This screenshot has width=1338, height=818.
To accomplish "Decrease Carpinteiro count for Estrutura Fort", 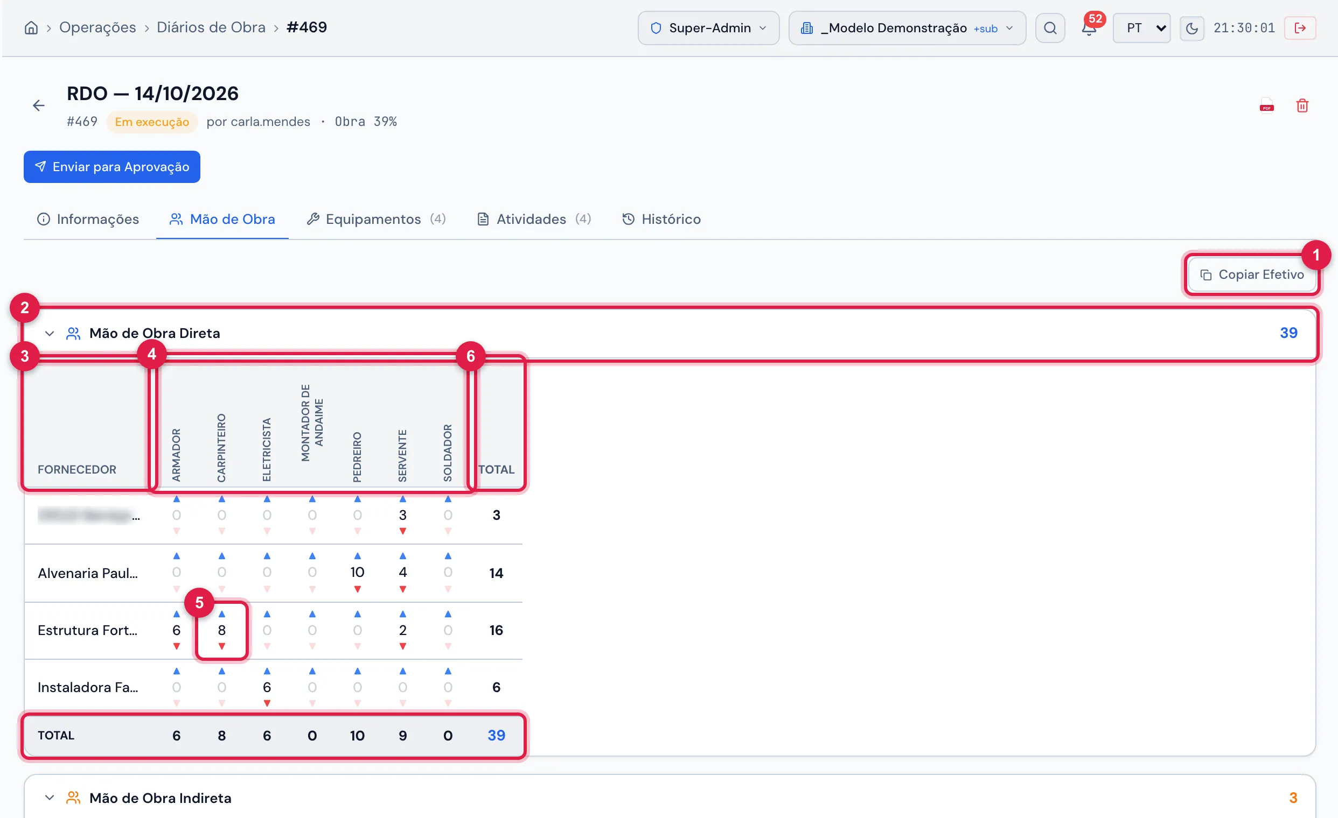I will (221, 646).
